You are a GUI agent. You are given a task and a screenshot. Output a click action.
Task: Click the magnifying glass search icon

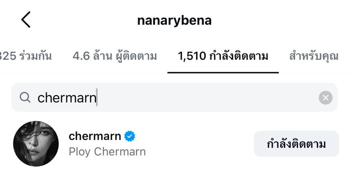click(x=25, y=98)
